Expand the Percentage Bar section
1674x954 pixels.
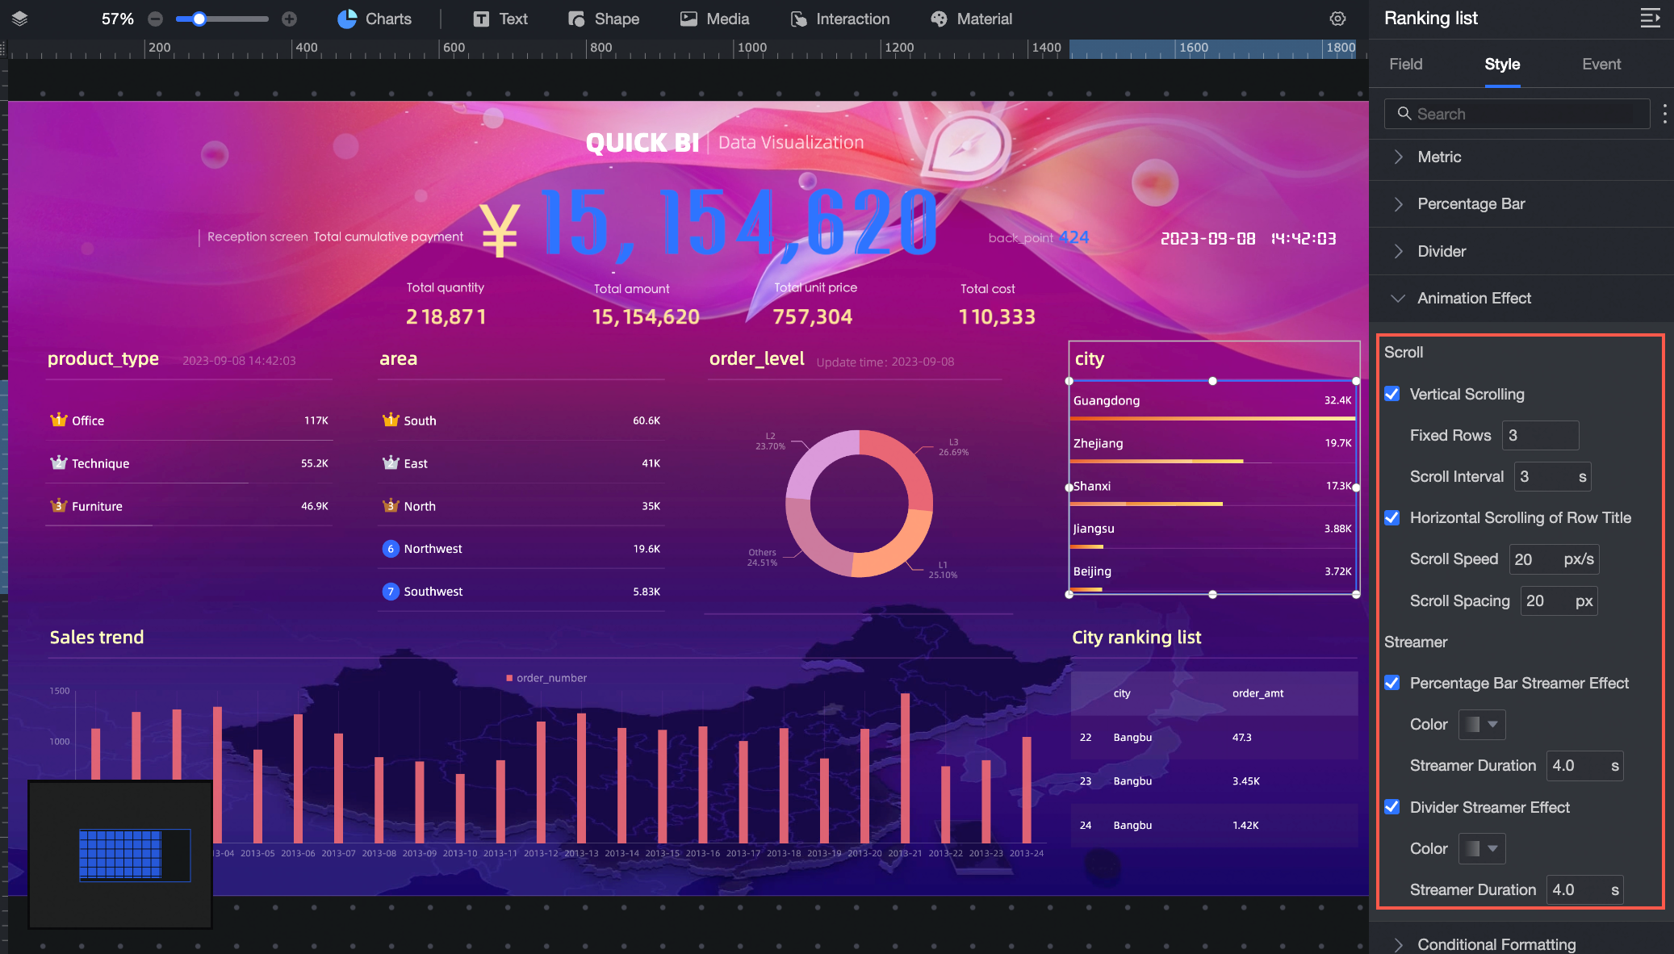(x=1471, y=203)
